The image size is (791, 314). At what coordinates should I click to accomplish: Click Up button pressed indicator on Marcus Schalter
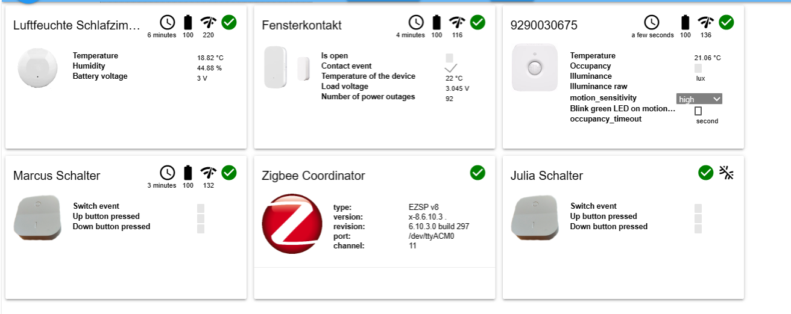(x=201, y=218)
